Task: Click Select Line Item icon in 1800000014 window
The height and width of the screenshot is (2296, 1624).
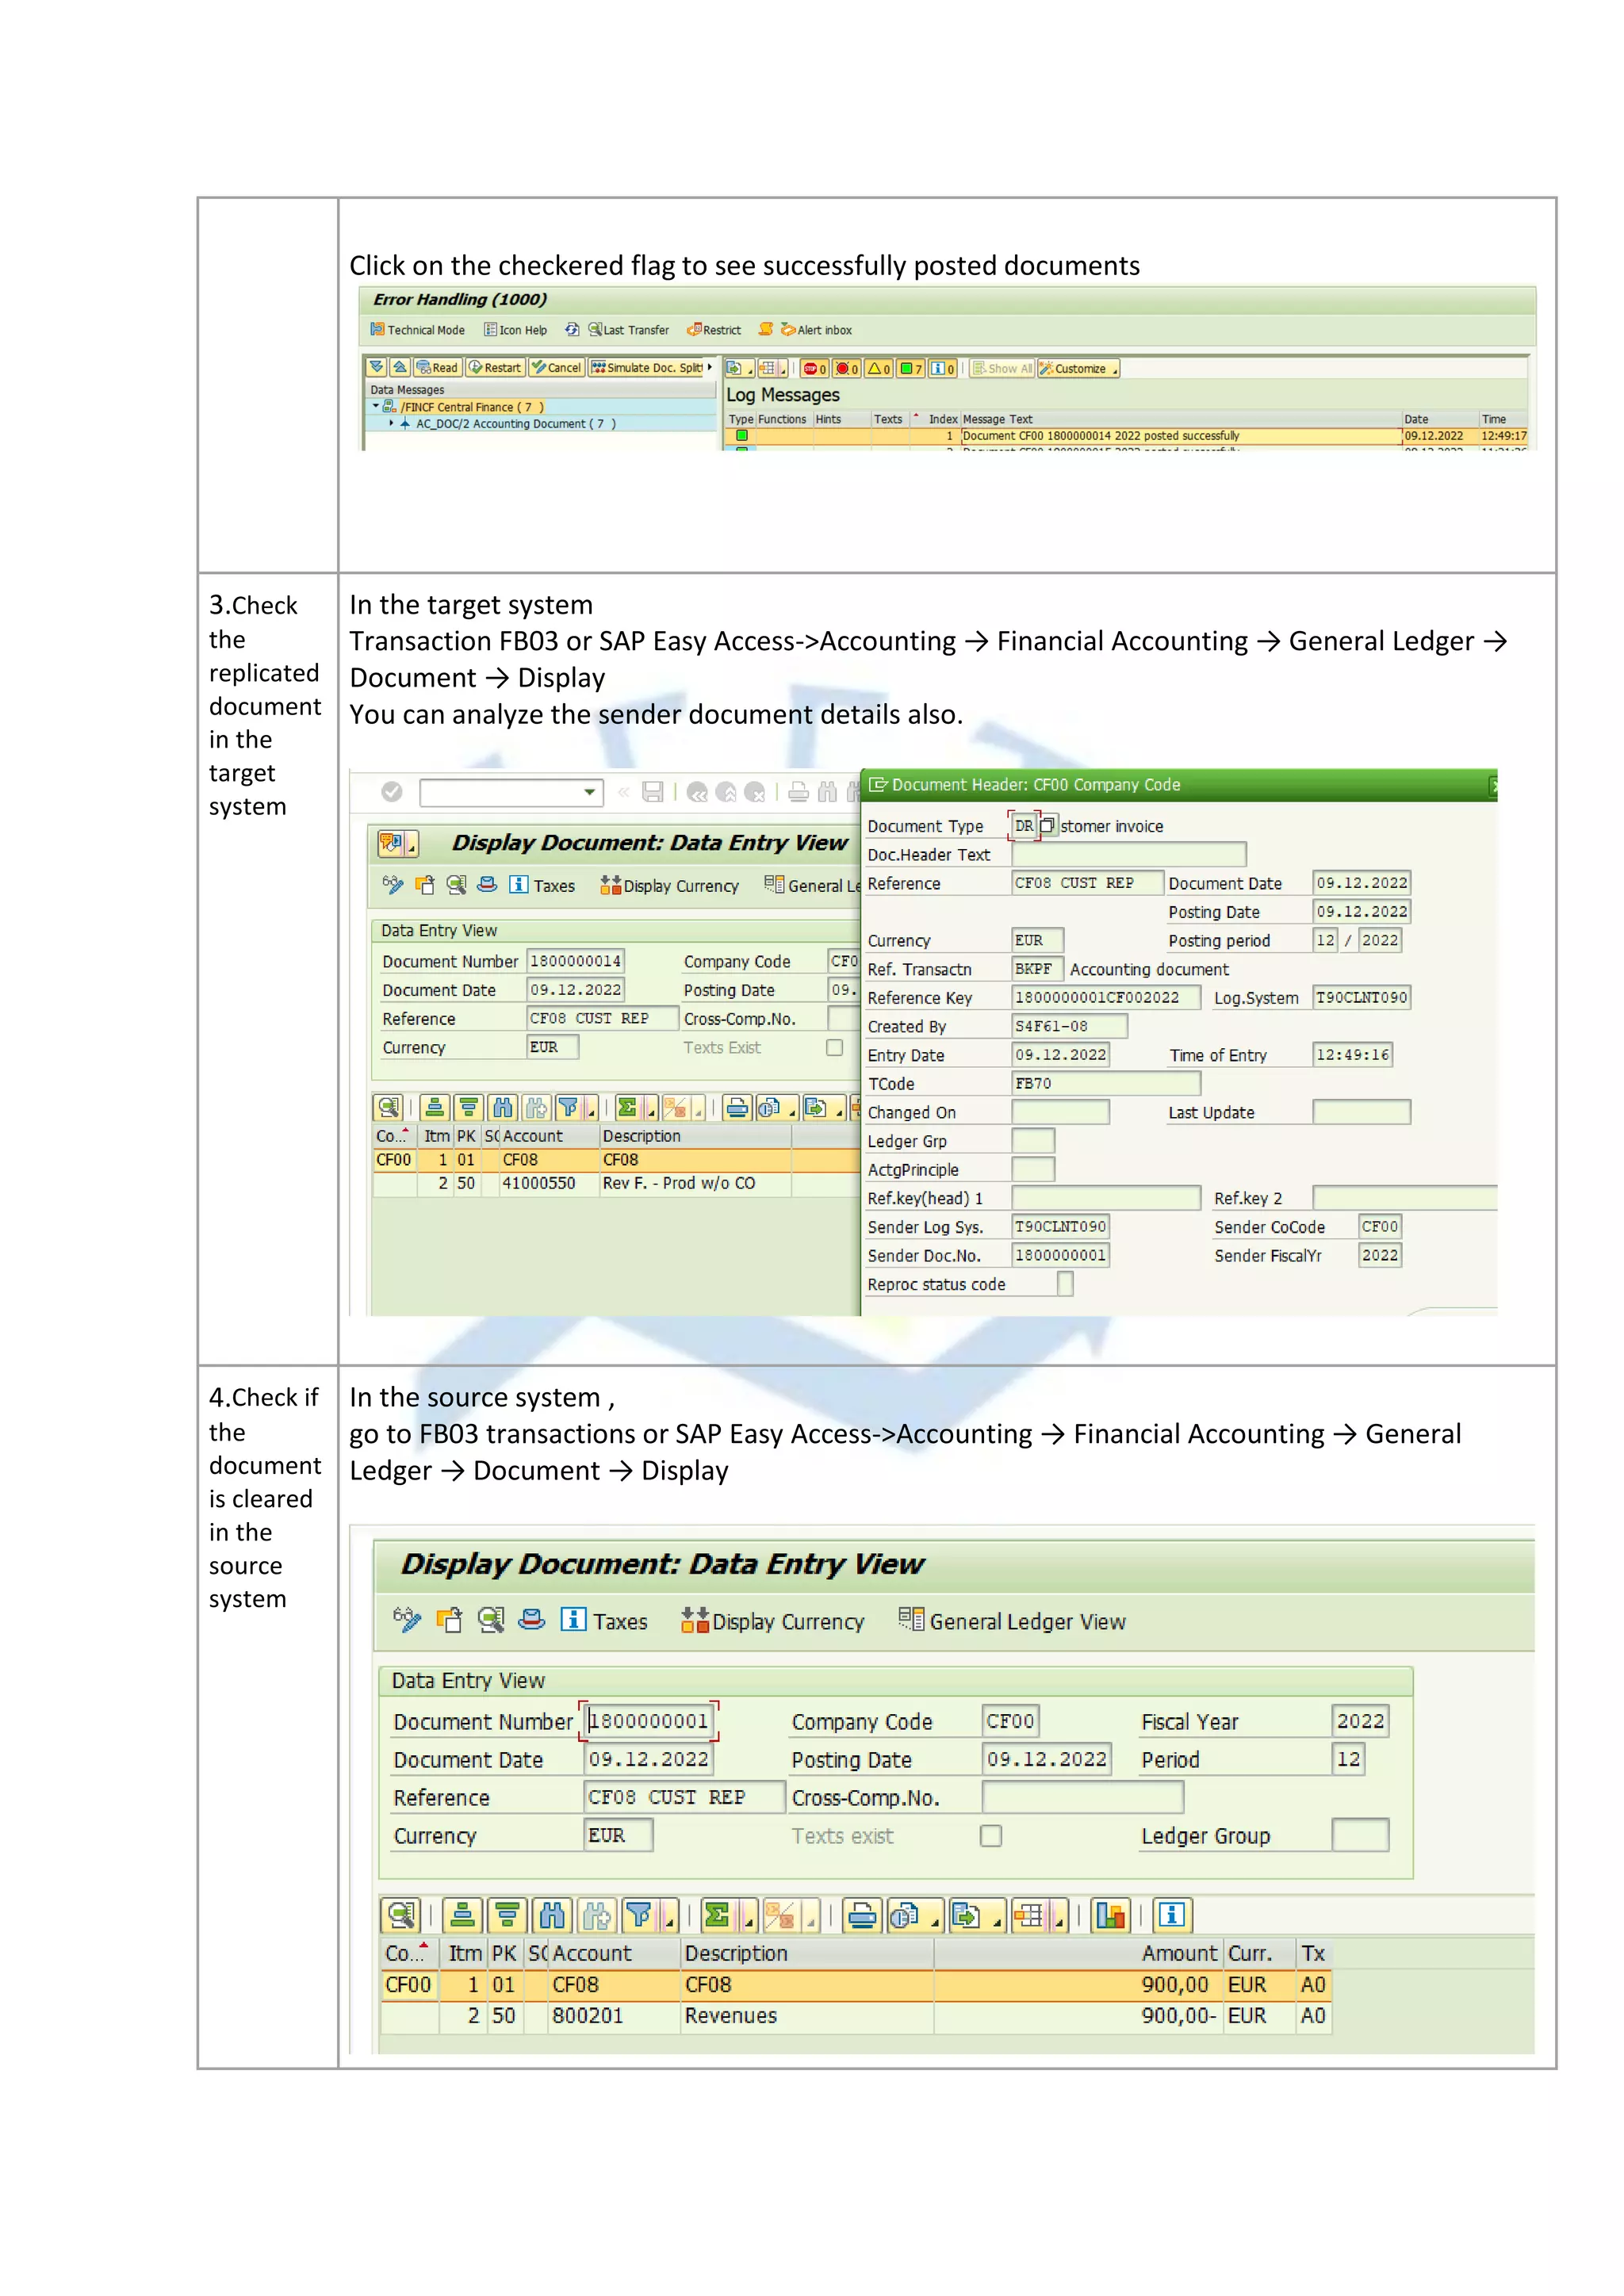Action: pos(457,885)
